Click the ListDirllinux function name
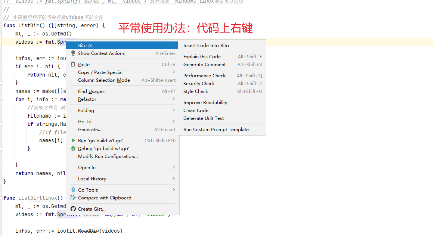Screen dimensions: 434x236 pos(38,198)
